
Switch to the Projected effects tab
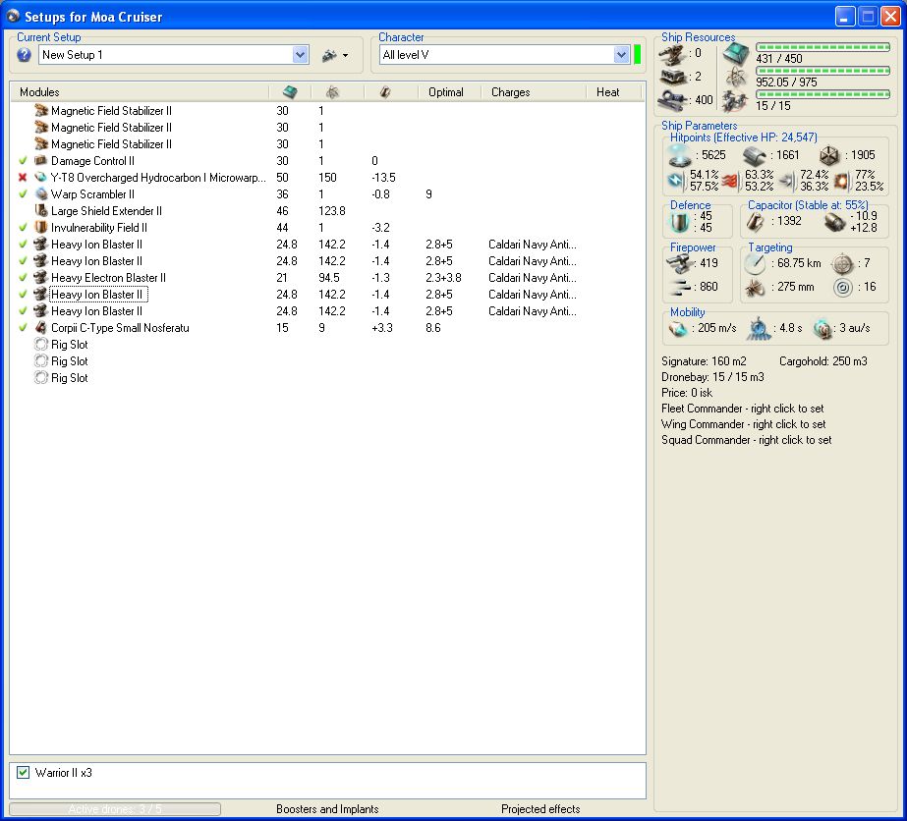pos(540,809)
